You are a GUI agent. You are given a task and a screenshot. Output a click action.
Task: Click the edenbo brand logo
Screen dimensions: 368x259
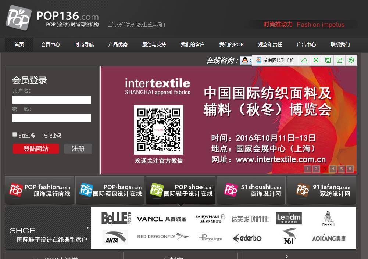coord(247,238)
